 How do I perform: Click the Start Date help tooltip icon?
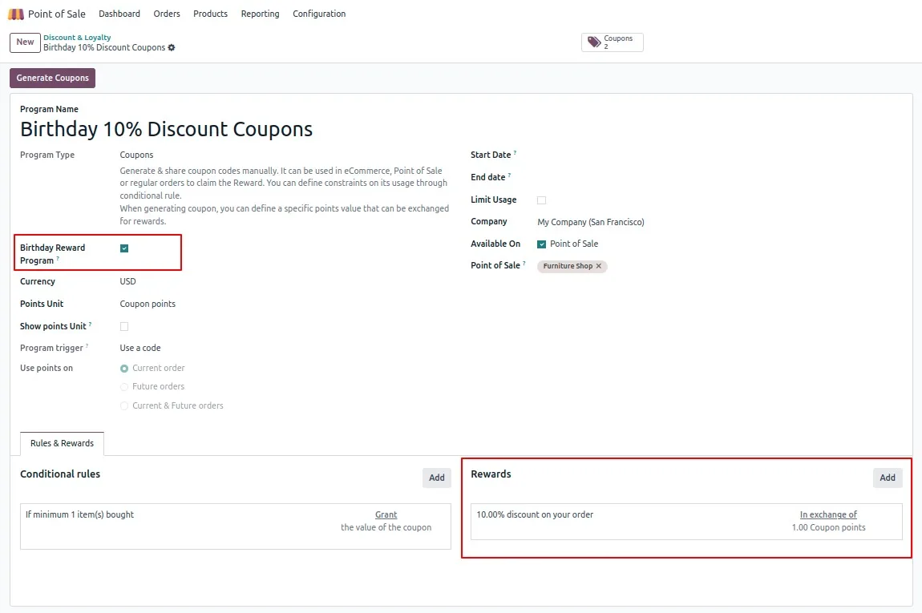(x=515, y=153)
